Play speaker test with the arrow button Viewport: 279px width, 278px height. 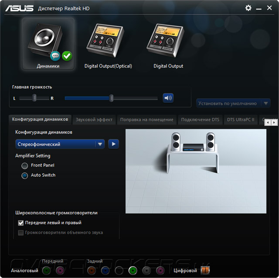pos(113,144)
